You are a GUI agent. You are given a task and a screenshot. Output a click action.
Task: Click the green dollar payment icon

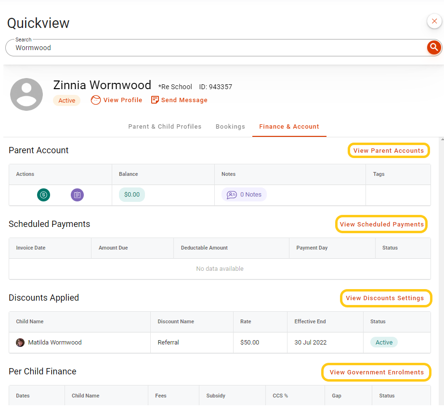click(44, 195)
